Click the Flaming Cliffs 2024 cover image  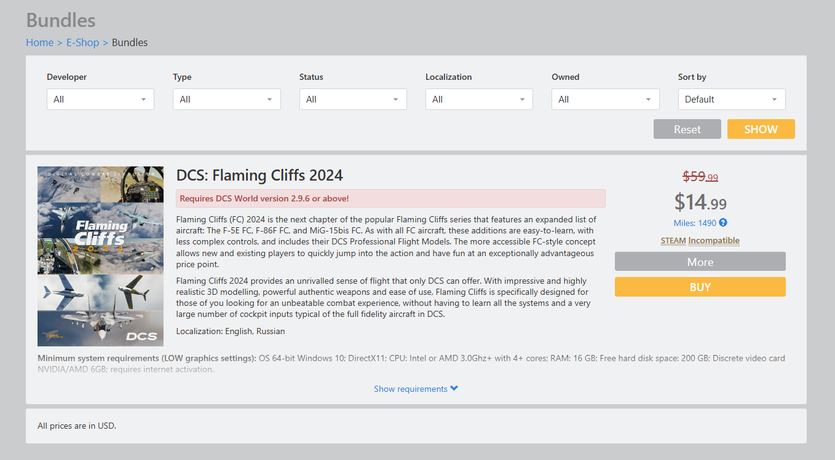click(101, 256)
